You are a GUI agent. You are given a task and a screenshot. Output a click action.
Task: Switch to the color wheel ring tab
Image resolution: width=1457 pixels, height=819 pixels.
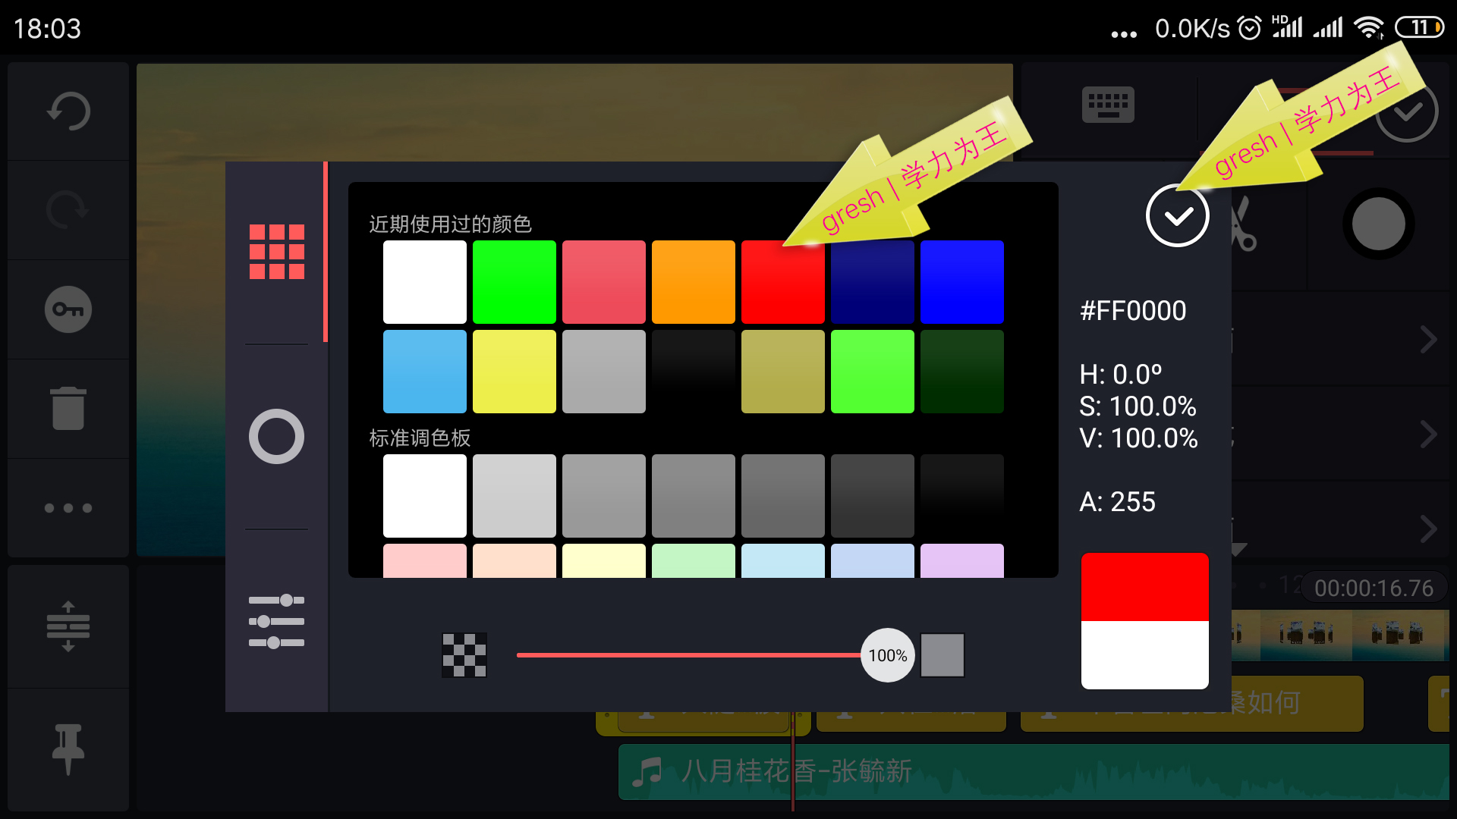tap(277, 437)
